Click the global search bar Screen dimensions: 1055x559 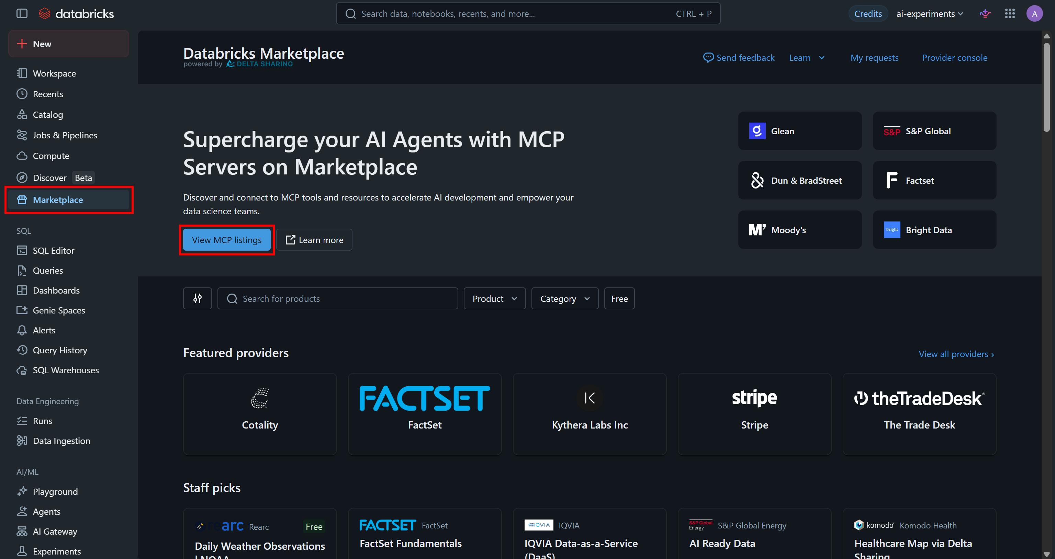coord(528,13)
